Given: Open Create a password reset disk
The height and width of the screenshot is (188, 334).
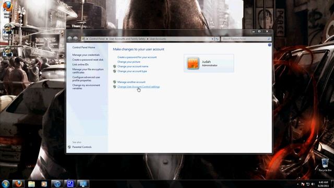Looking at the screenshot, I should pos(88,60).
